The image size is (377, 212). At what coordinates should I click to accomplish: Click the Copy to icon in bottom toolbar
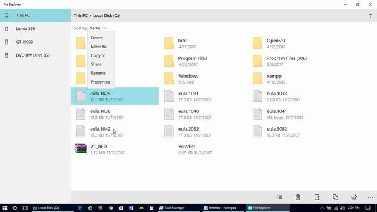point(335,197)
